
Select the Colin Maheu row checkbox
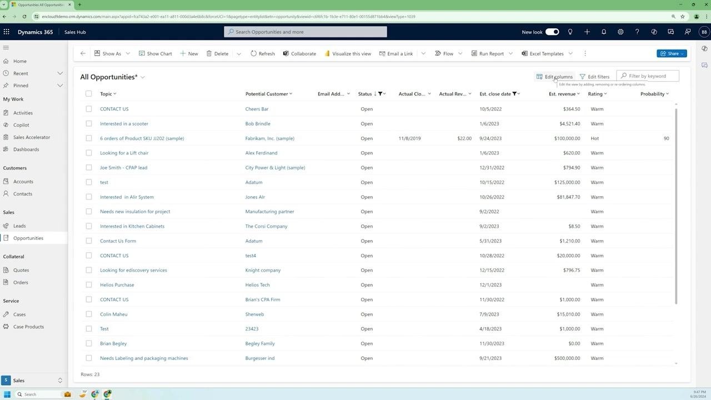[x=89, y=314]
